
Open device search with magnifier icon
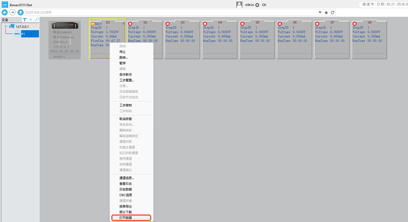37,19
